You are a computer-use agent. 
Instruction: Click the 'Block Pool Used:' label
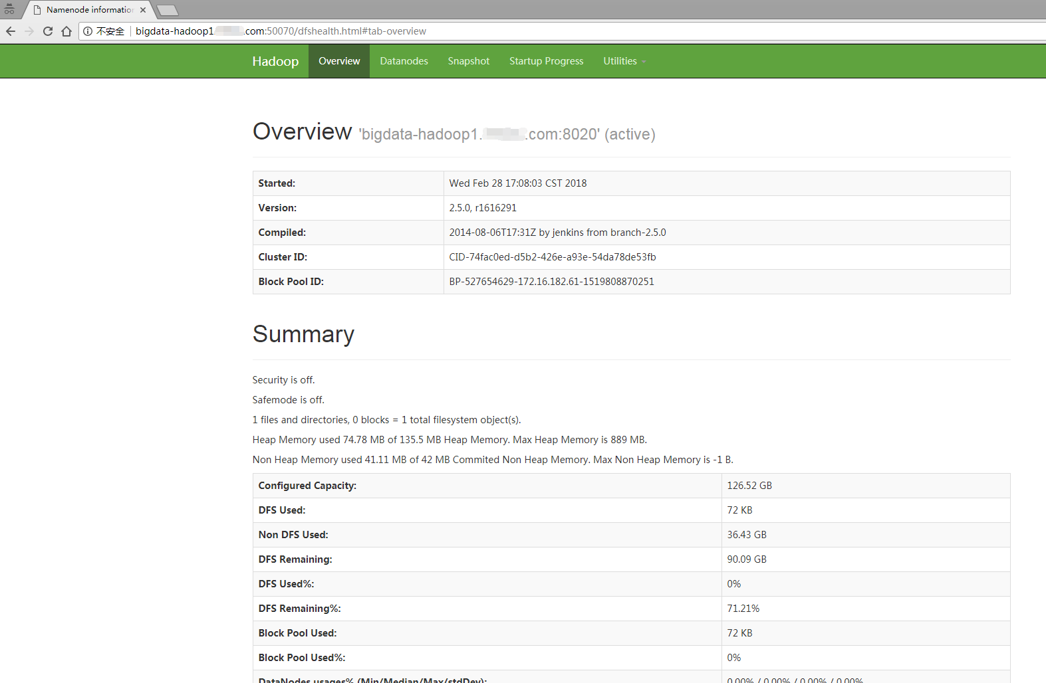[297, 633]
